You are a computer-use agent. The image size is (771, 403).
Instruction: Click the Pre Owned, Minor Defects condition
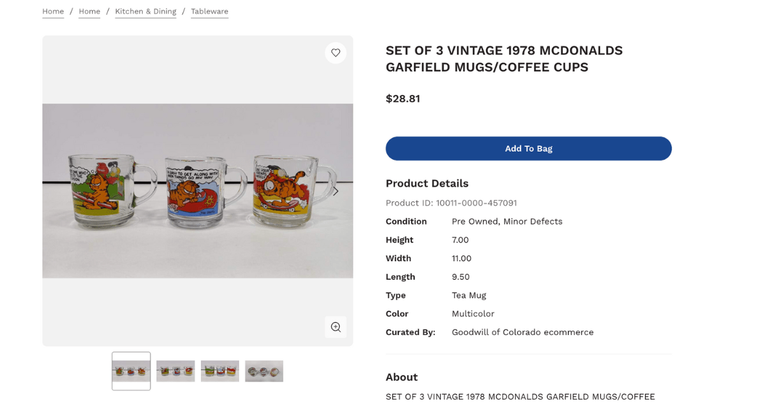[507, 221]
